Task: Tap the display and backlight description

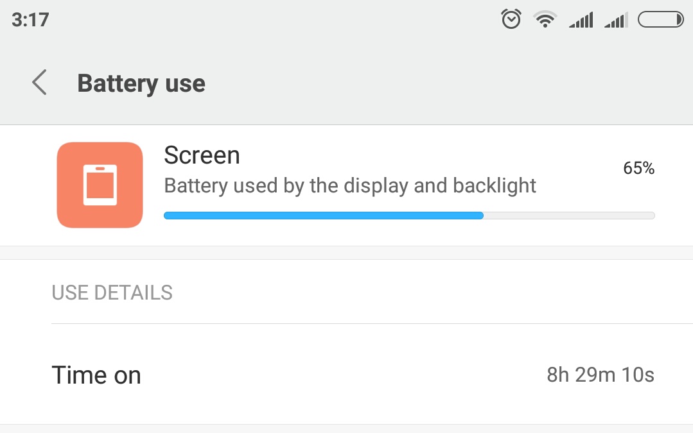Action: point(350,185)
